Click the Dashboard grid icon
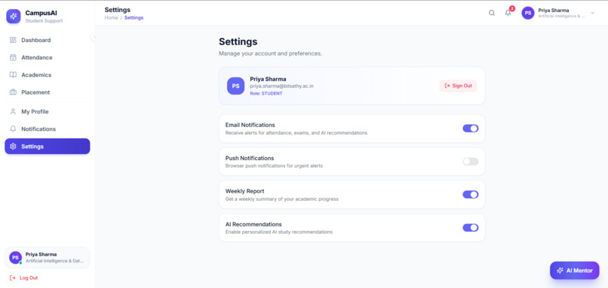The image size is (608, 288). [13, 40]
